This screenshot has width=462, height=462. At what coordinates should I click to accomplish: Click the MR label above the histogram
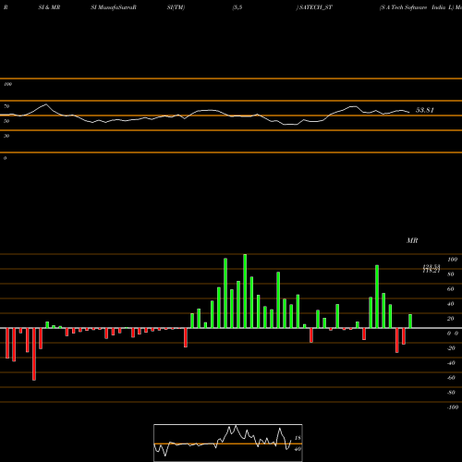(412, 240)
